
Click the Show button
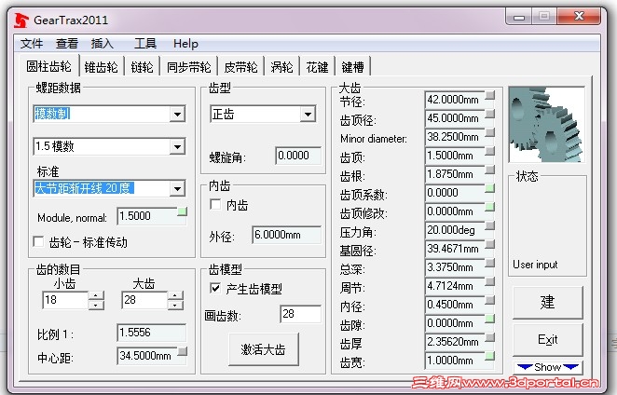(x=548, y=367)
